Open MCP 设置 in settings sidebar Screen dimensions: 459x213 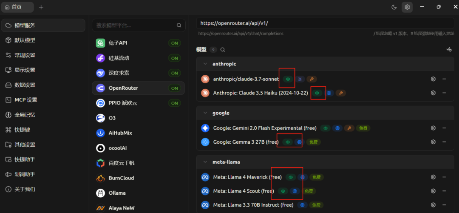(43, 100)
